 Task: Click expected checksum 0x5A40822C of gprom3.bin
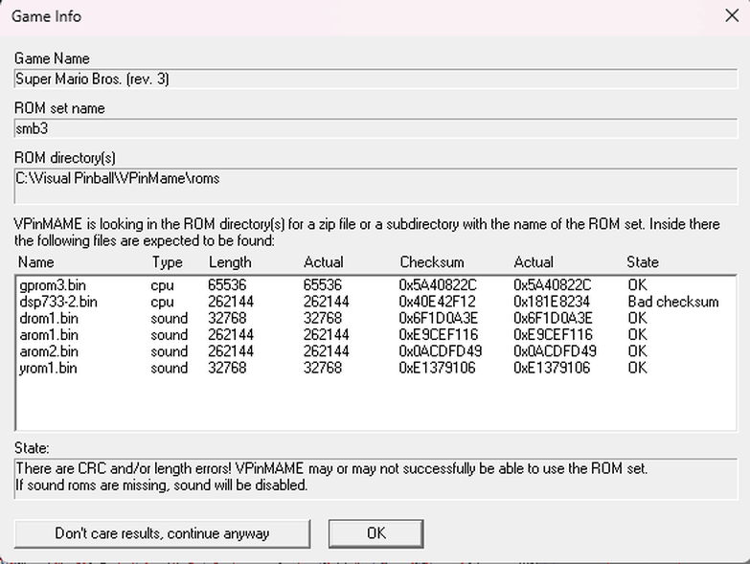(438, 285)
